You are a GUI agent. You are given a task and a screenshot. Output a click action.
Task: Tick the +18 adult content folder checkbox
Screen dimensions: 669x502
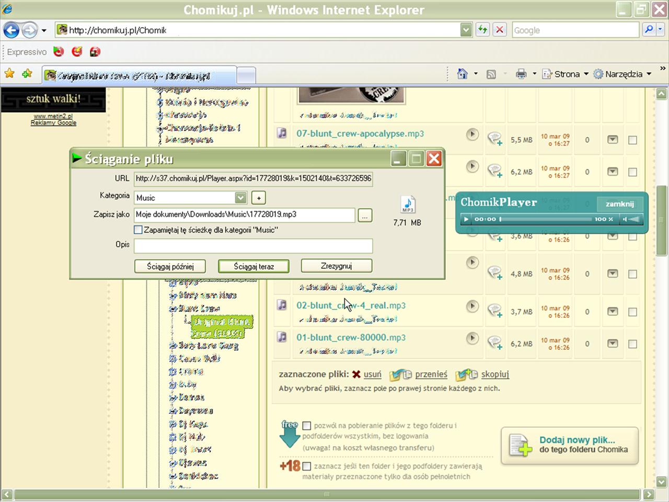click(x=307, y=466)
